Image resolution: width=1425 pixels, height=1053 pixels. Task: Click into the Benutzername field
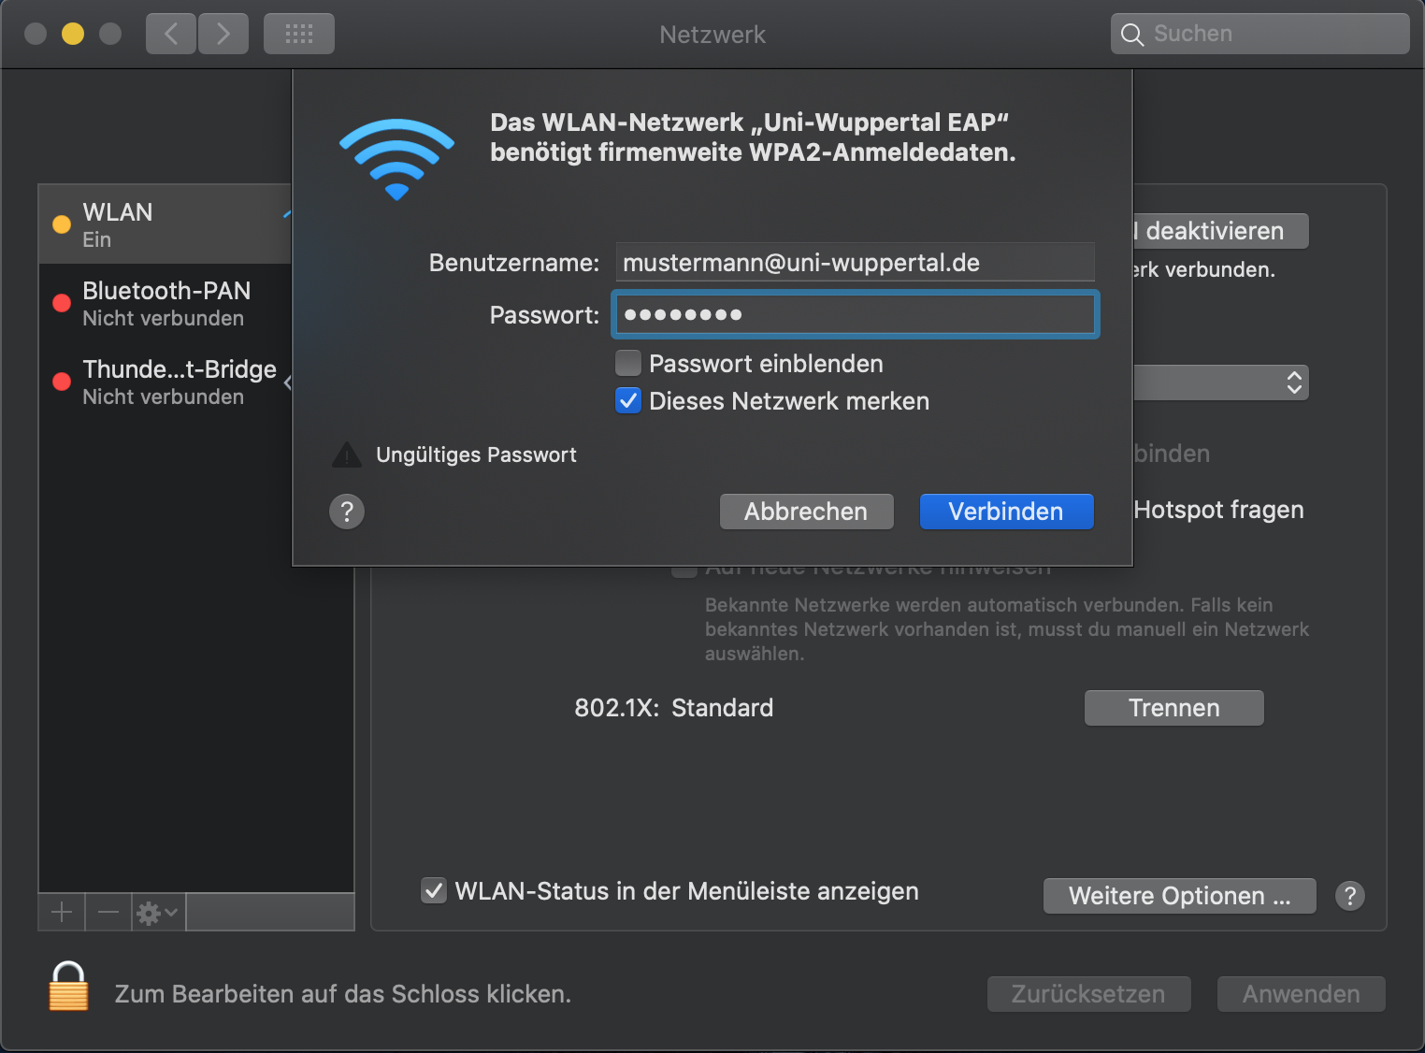(855, 263)
